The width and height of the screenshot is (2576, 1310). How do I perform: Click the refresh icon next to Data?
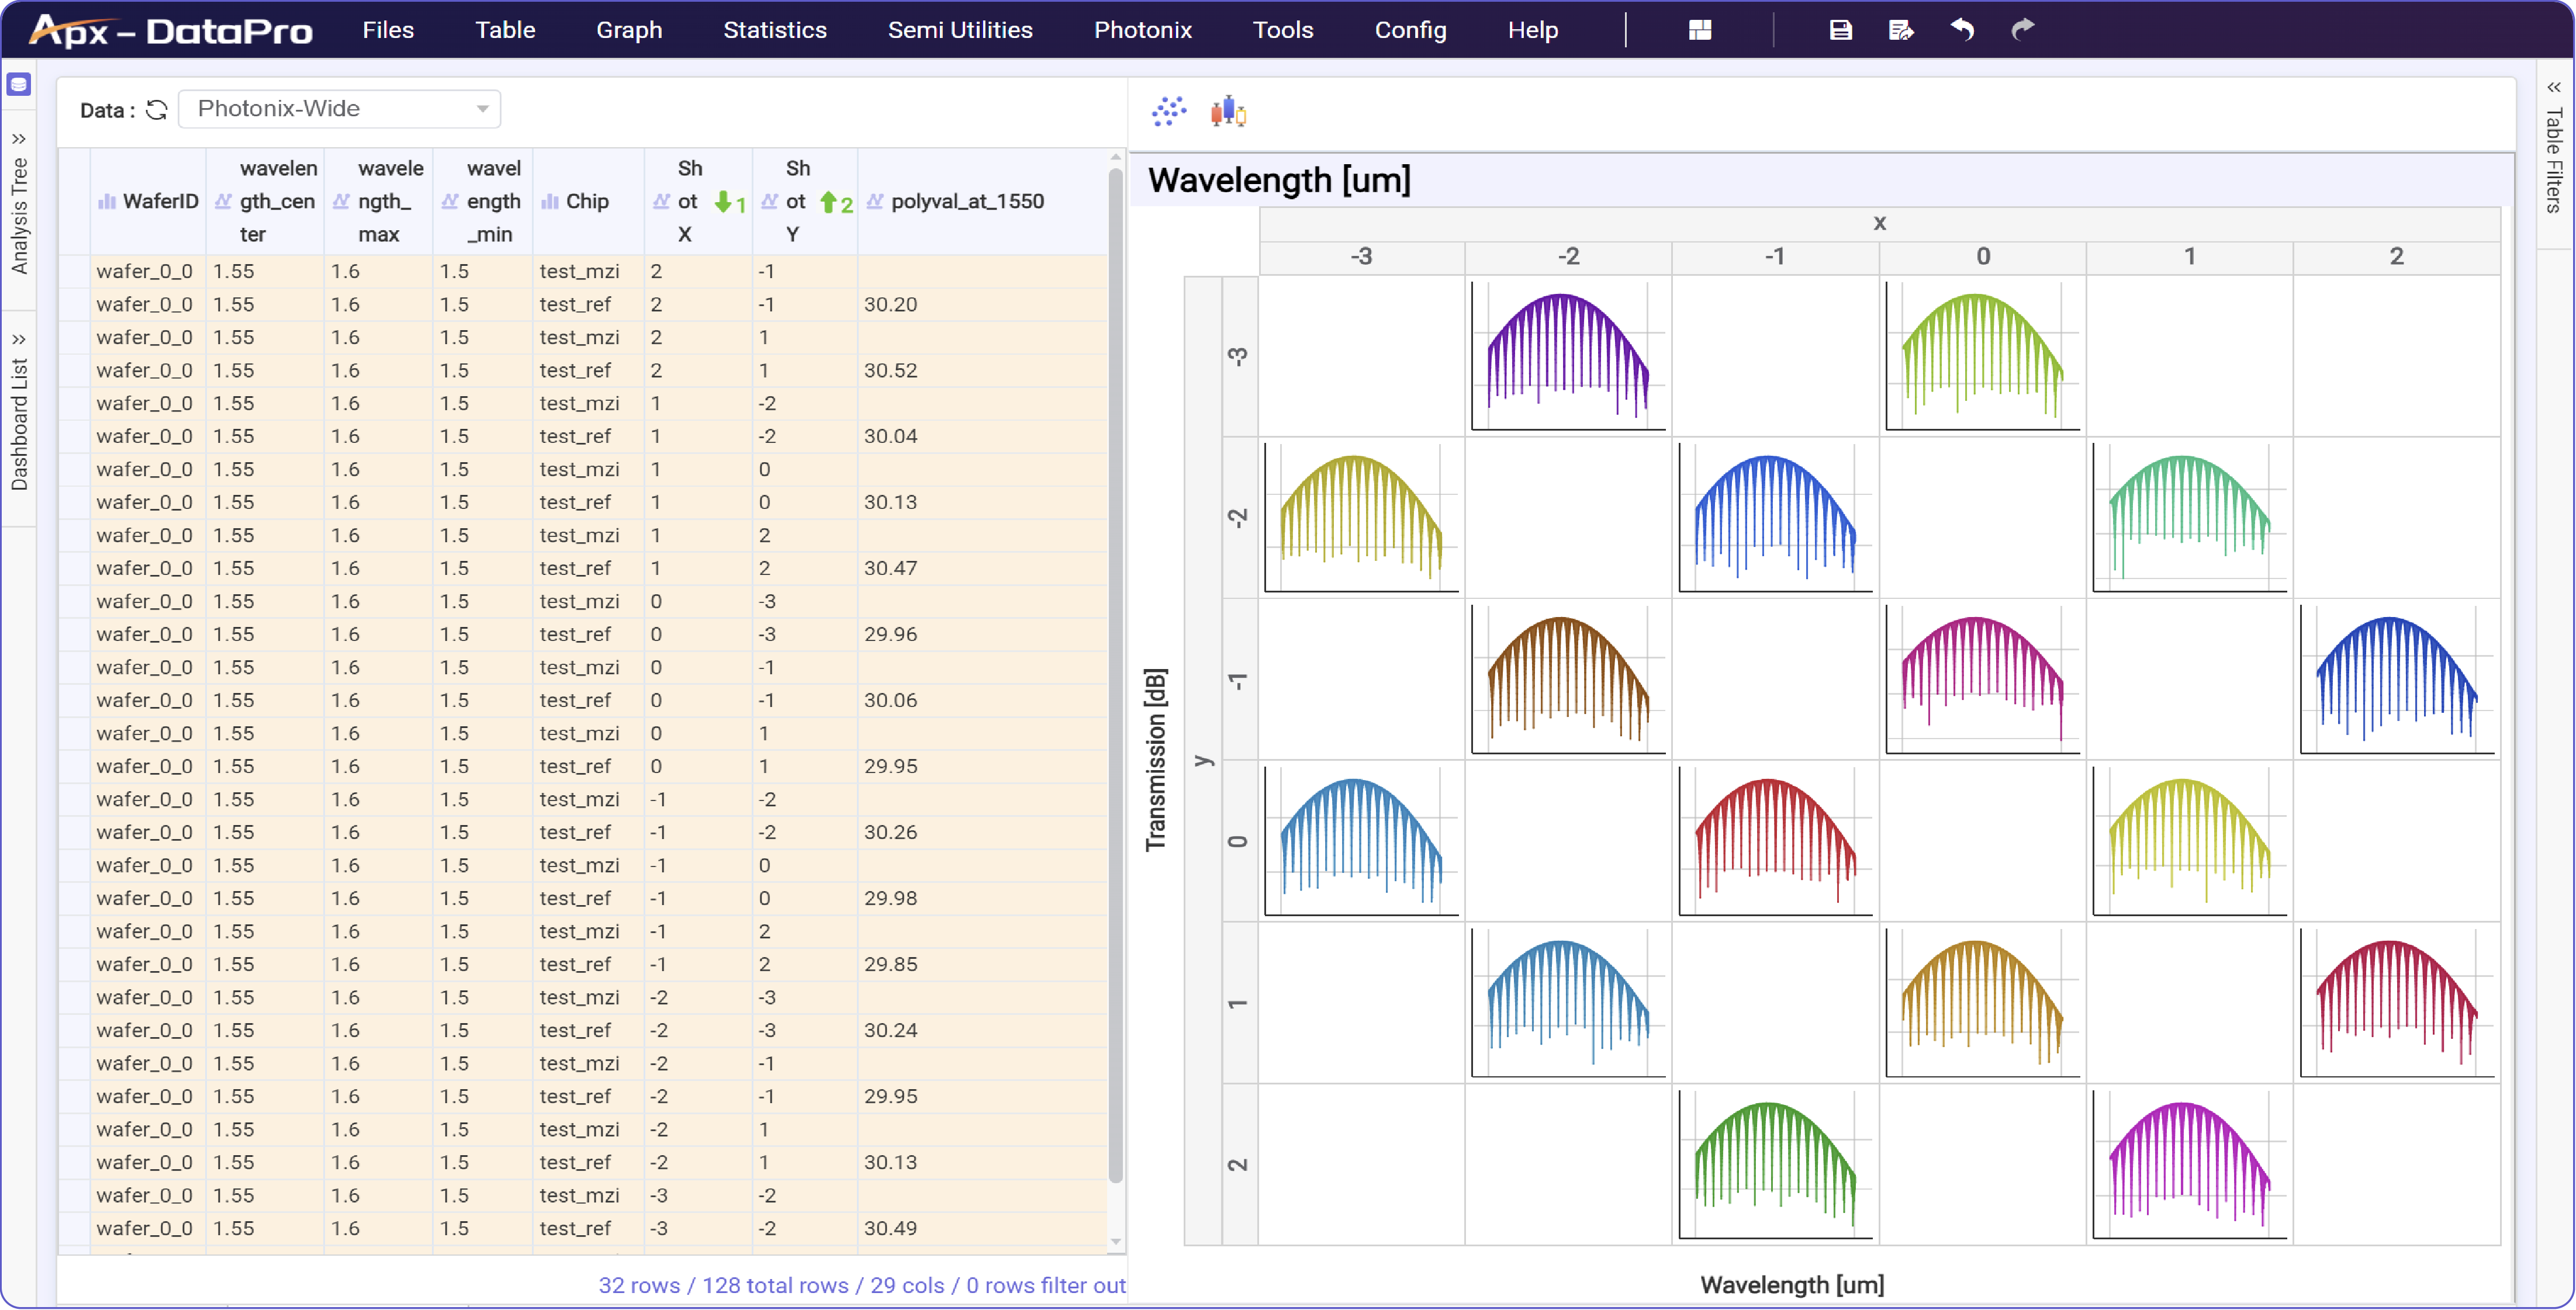pyautogui.click(x=157, y=110)
